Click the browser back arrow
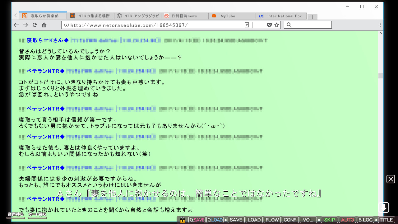The width and height of the screenshot is (398, 224). click(16, 25)
